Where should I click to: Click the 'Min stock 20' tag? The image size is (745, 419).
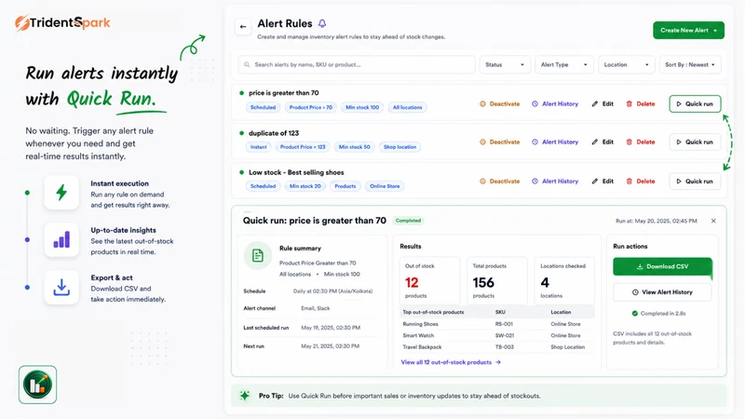pyautogui.click(x=305, y=186)
